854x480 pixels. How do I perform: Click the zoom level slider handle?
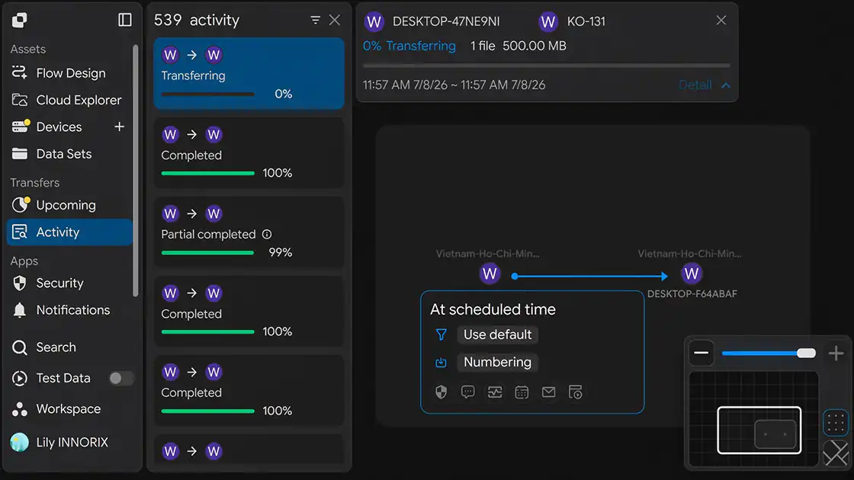[806, 354]
